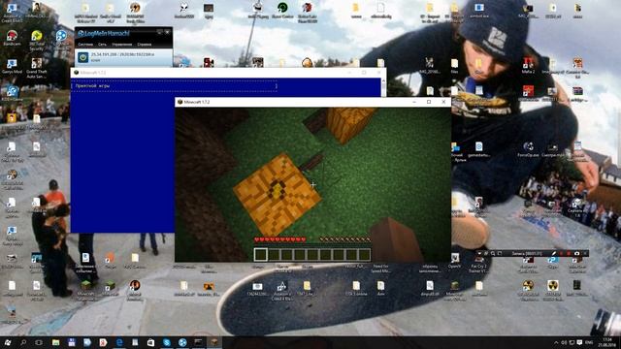Viewport: 621px width, 349px height.
Task: Take a screenshot with the camera icon
Action: coord(576,254)
